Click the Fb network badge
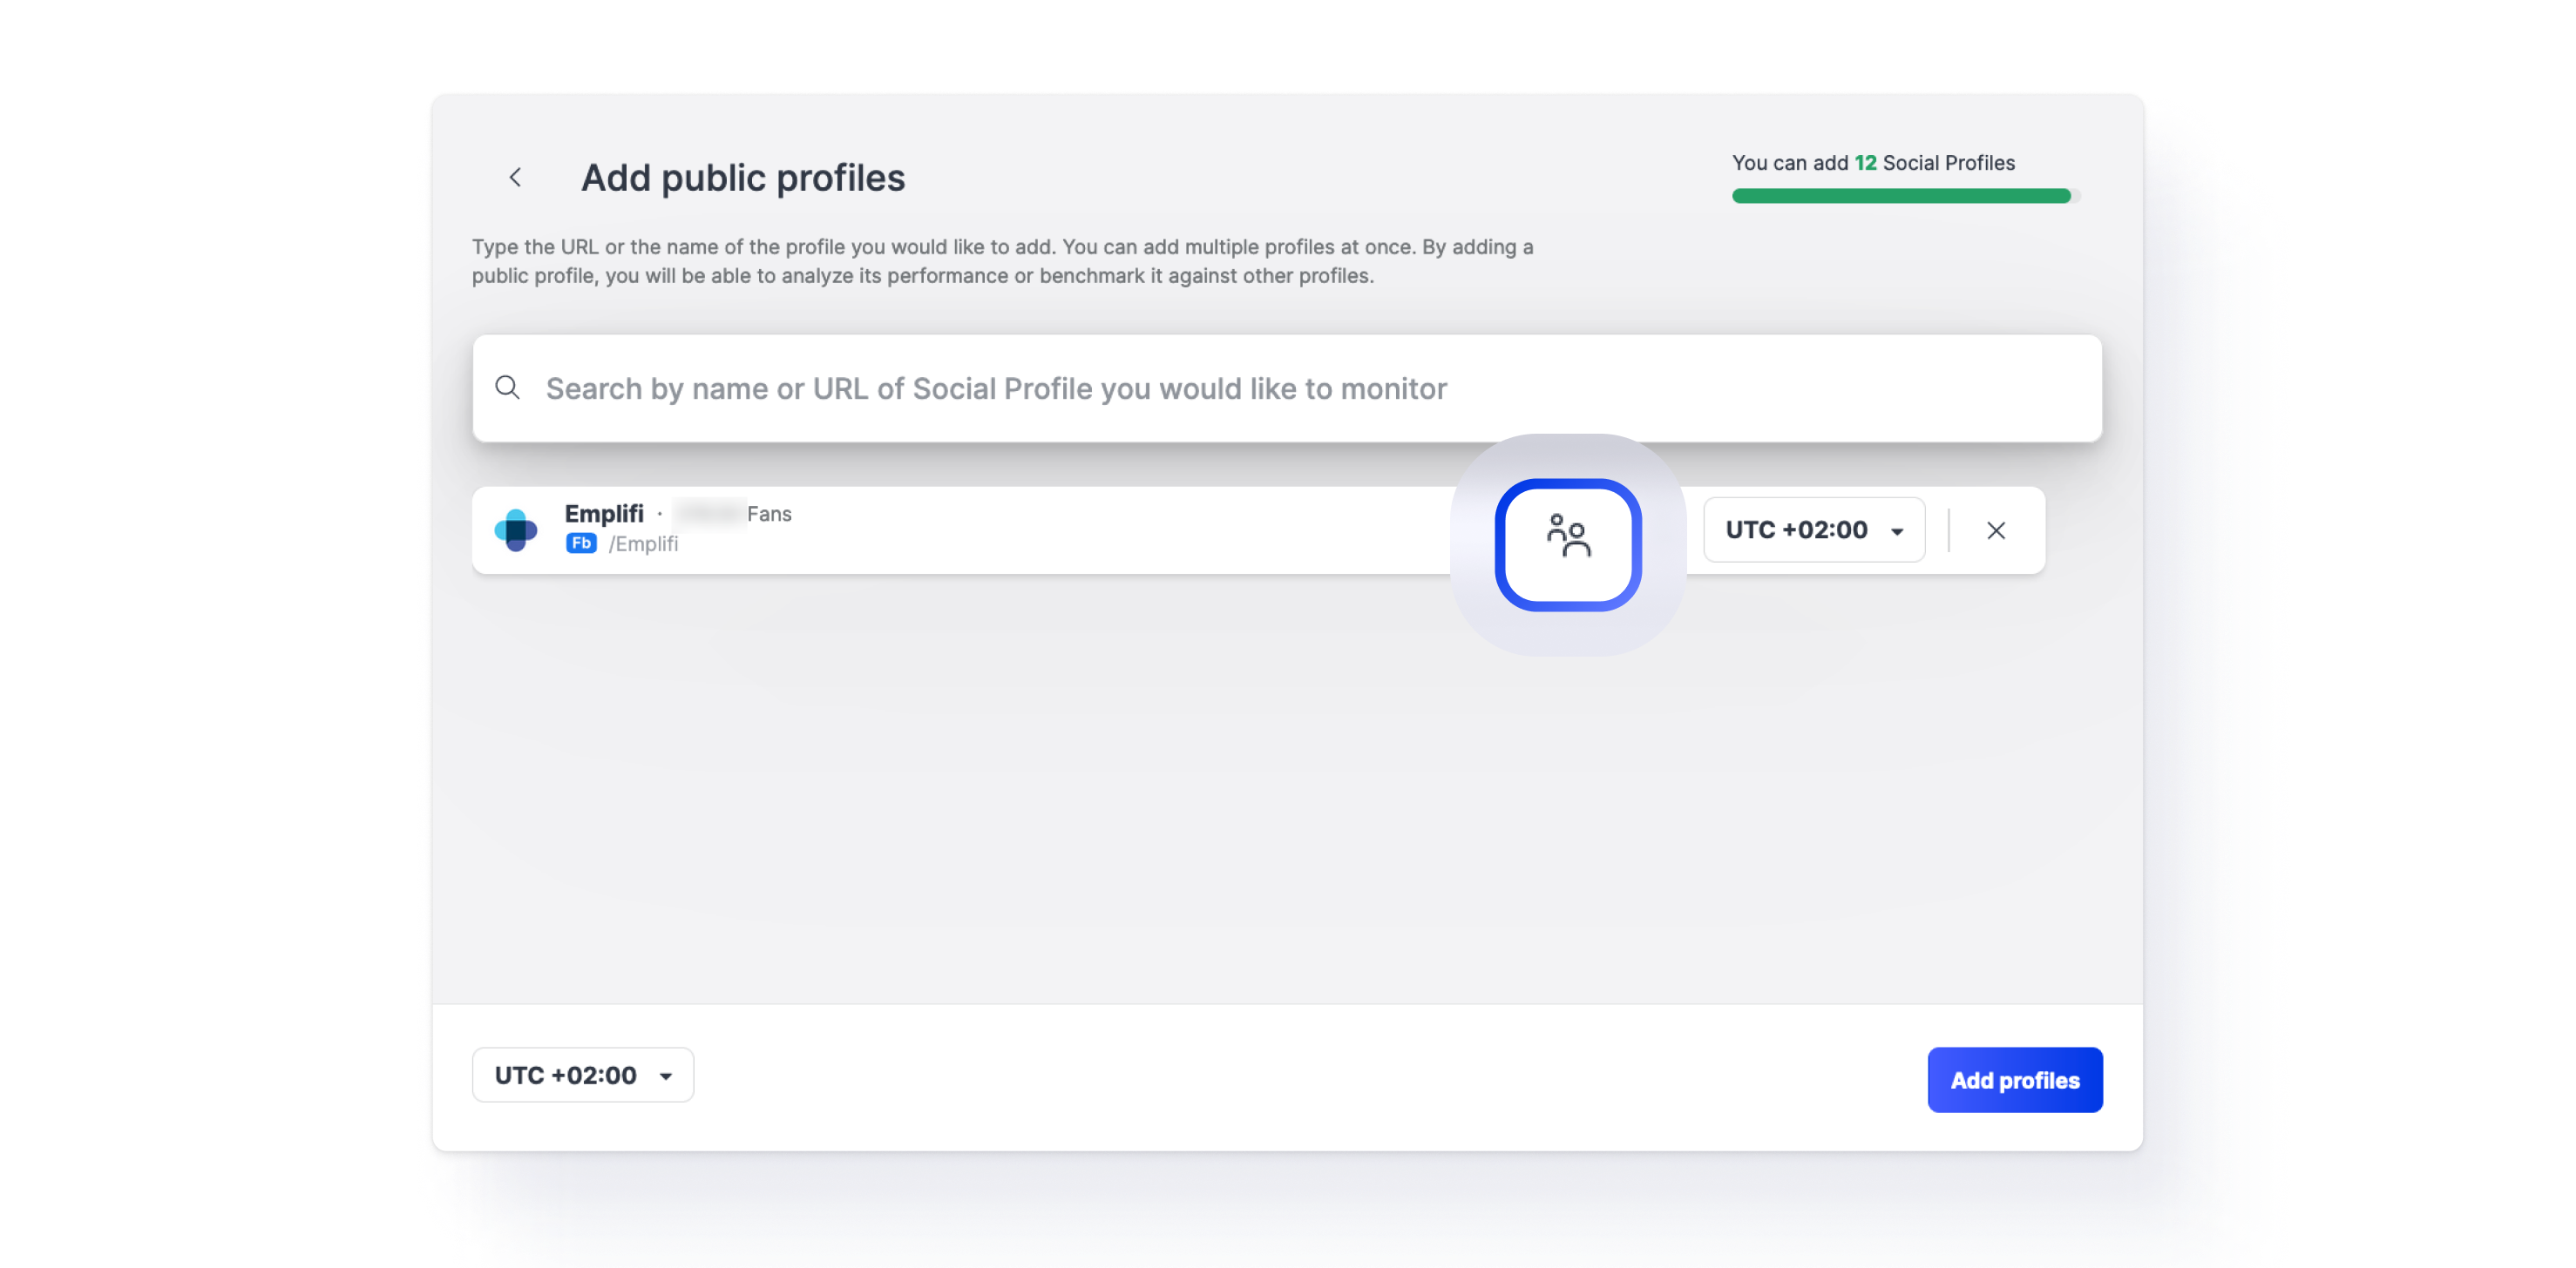 [581, 543]
